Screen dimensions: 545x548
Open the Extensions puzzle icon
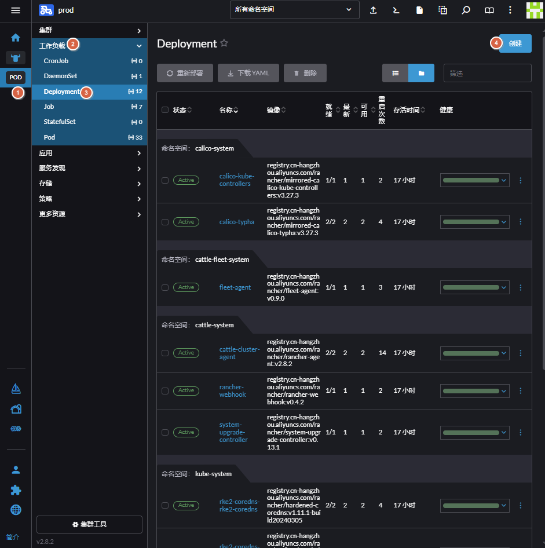[x=16, y=490]
